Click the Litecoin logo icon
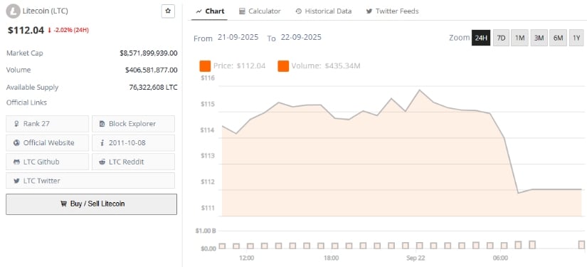The width and height of the screenshot is (587, 267). [14, 11]
